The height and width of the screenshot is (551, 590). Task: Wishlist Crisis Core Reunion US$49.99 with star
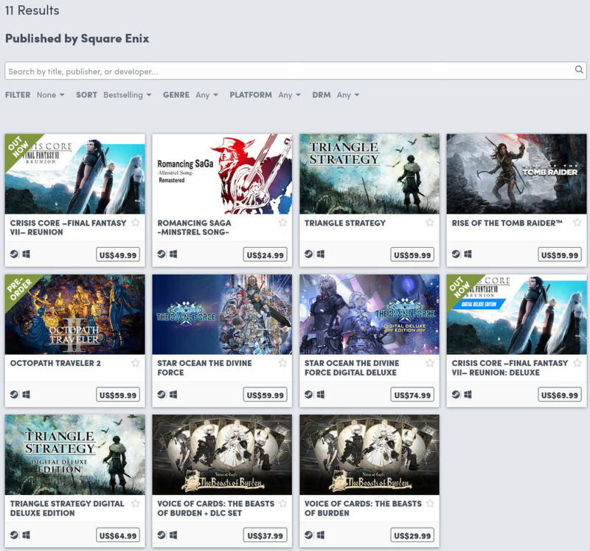pos(136,223)
